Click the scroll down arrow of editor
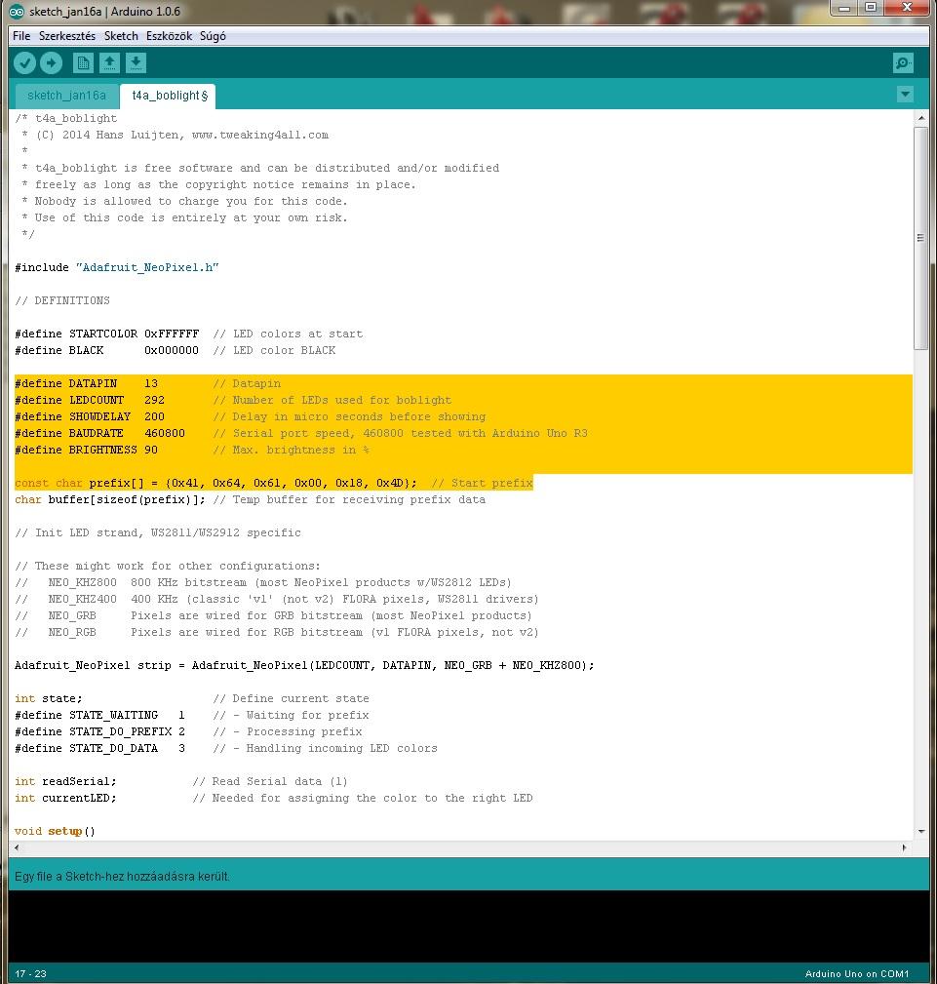This screenshot has width=937, height=984. (x=920, y=831)
